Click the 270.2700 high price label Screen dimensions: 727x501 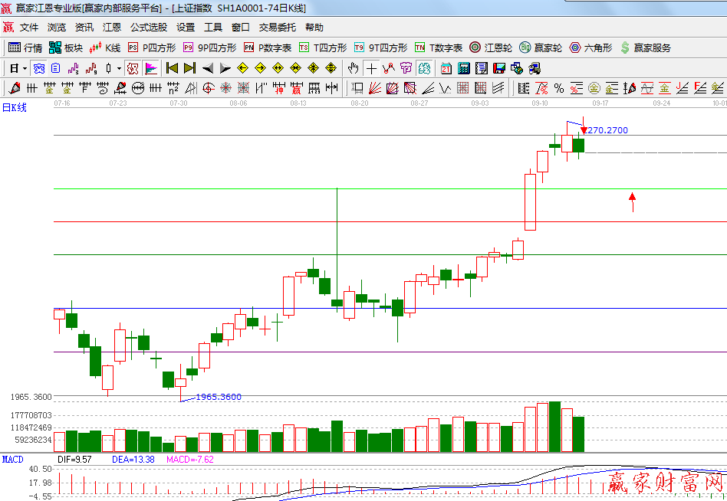[x=607, y=130]
